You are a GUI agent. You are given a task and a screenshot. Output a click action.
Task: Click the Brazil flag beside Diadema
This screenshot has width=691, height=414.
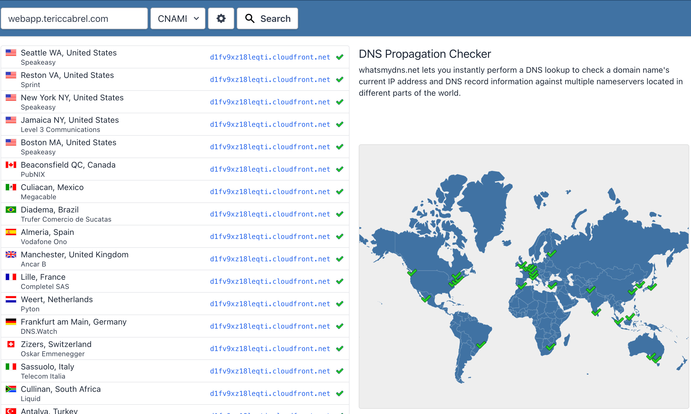coord(11,210)
